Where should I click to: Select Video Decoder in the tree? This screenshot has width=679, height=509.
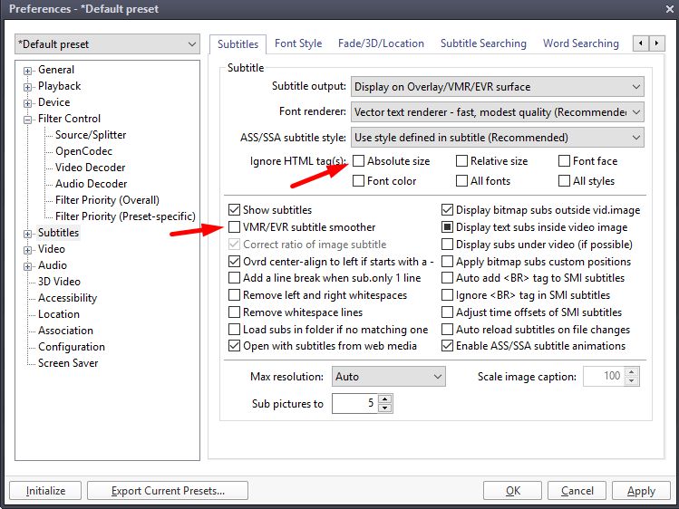tap(90, 168)
